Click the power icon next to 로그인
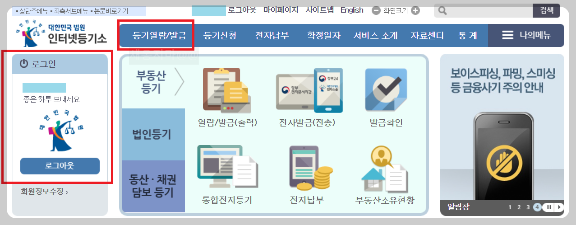This screenshot has height=225, width=576. pyautogui.click(x=24, y=64)
